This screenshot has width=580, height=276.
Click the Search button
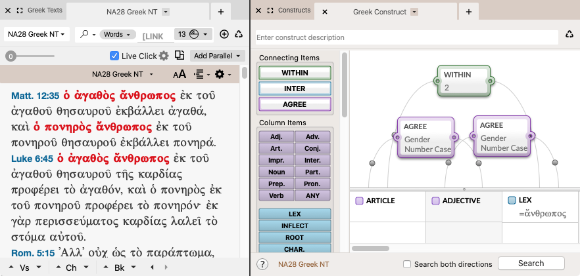531,264
